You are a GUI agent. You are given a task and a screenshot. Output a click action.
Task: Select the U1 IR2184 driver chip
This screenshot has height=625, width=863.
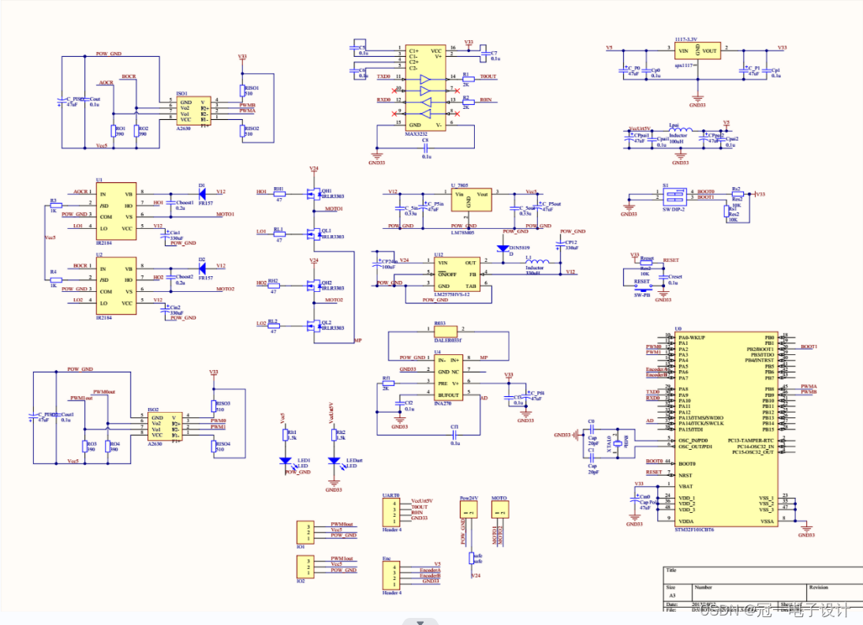[x=116, y=211]
